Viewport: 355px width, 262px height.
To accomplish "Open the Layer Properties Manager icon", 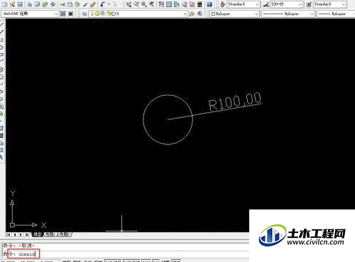I will [84, 13].
